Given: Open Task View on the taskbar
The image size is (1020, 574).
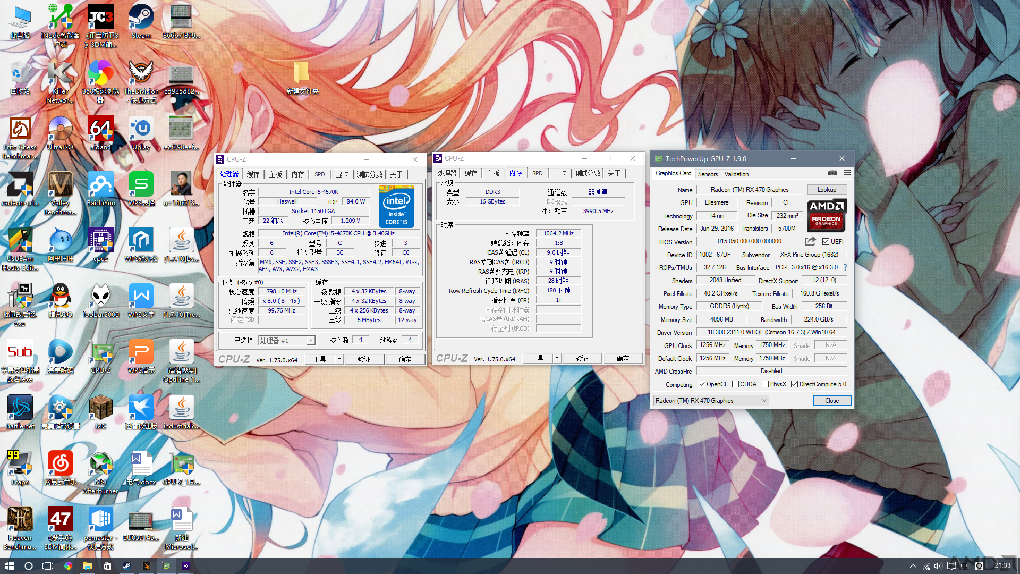Looking at the screenshot, I should 48,566.
